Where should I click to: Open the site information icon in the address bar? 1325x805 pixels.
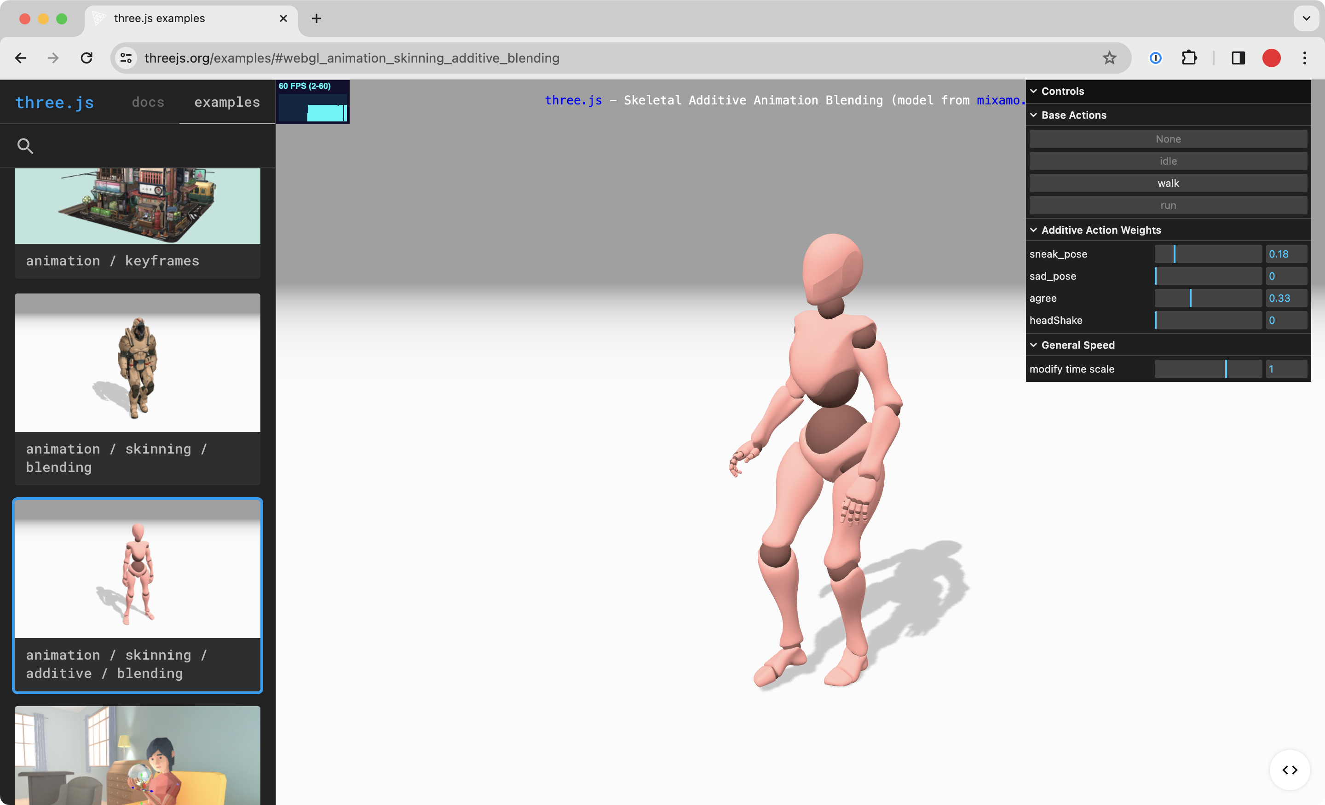[x=126, y=58]
